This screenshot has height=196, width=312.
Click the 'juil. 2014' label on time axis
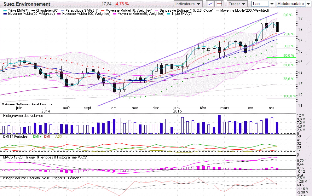(x=46, y=110)
